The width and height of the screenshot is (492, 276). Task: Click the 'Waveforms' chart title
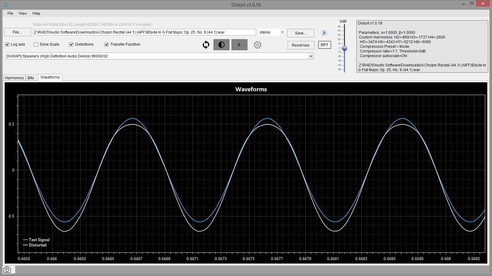click(x=251, y=89)
